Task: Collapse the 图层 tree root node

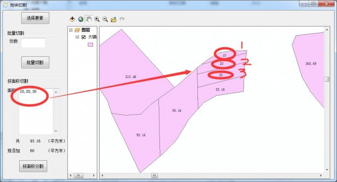Action: point(71,30)
